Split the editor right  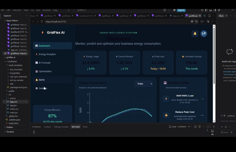point(209,16)
